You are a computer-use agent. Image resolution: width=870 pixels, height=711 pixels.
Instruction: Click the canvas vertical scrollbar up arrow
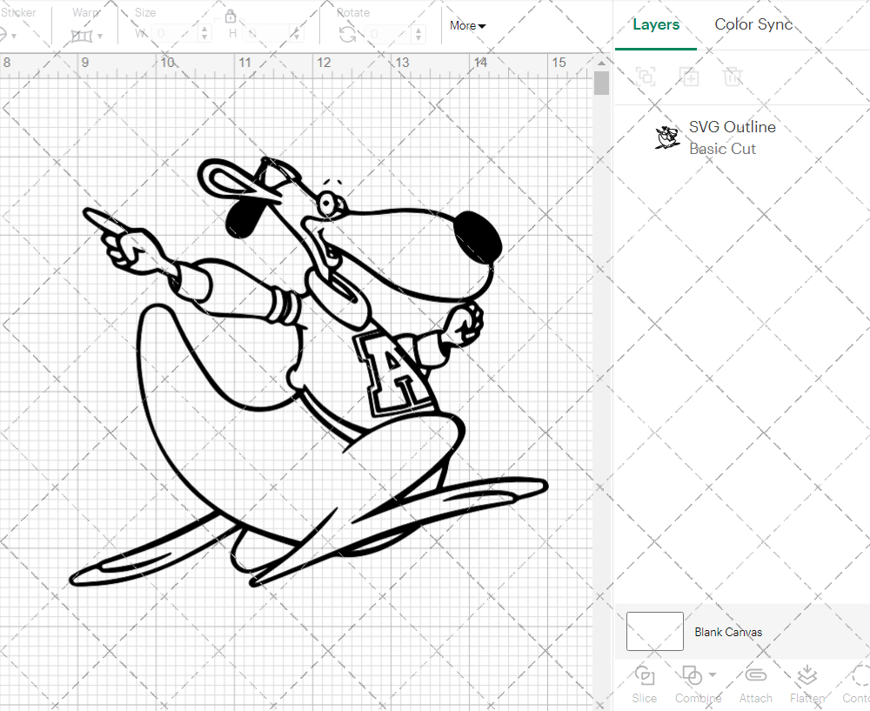601,62
